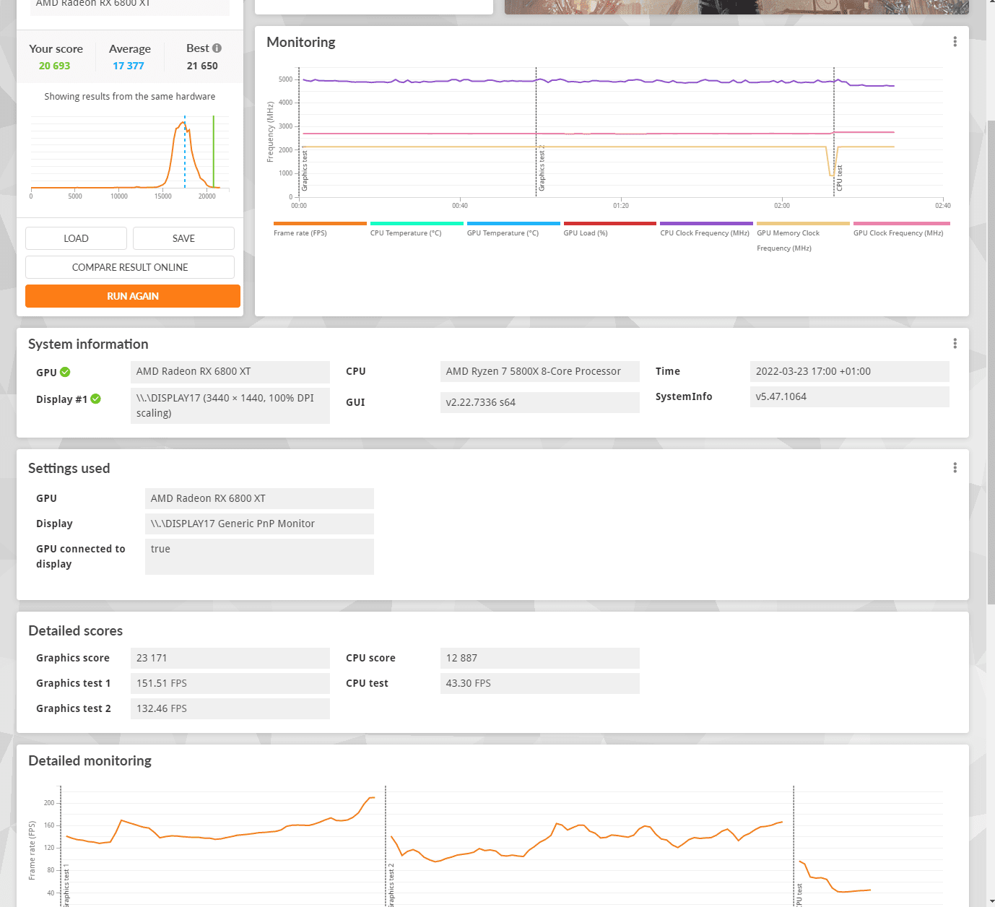The height and width of the screenshot is (907, 995).
Task: Select AMD Radeon RX 6800 XT in System information
Action: point(230,371)
